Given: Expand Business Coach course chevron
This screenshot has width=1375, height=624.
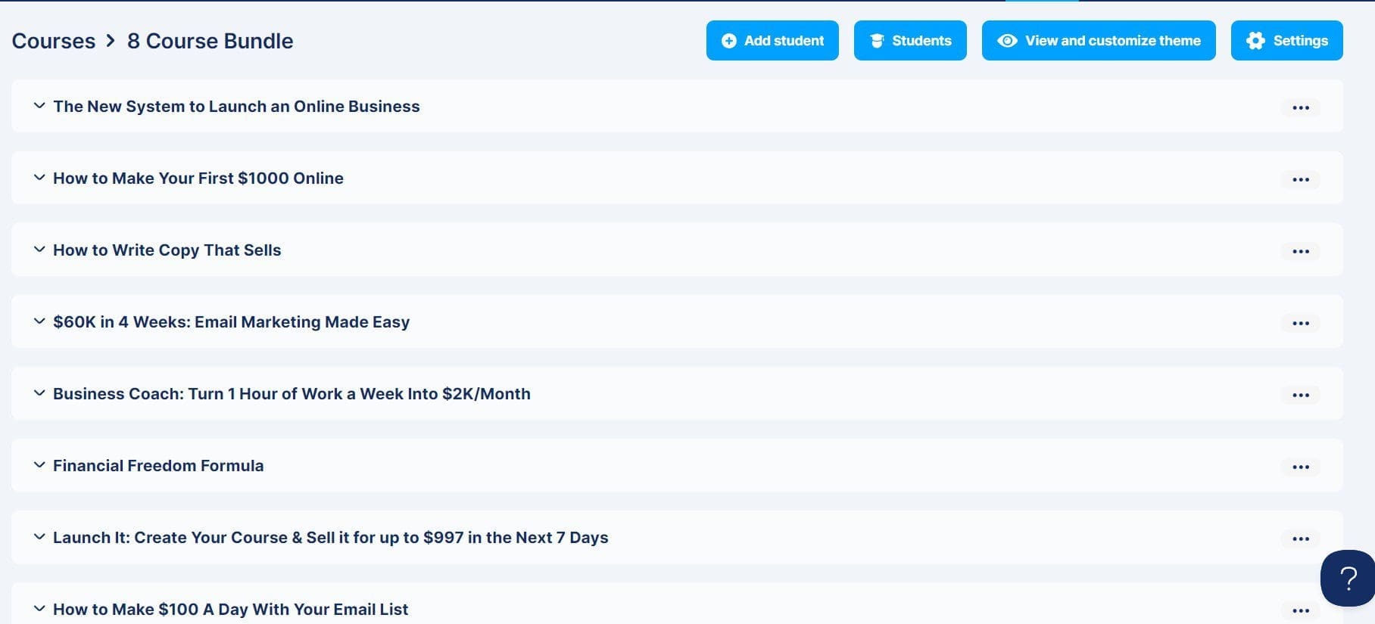Looking at the screenshot, I should (39, 393).
